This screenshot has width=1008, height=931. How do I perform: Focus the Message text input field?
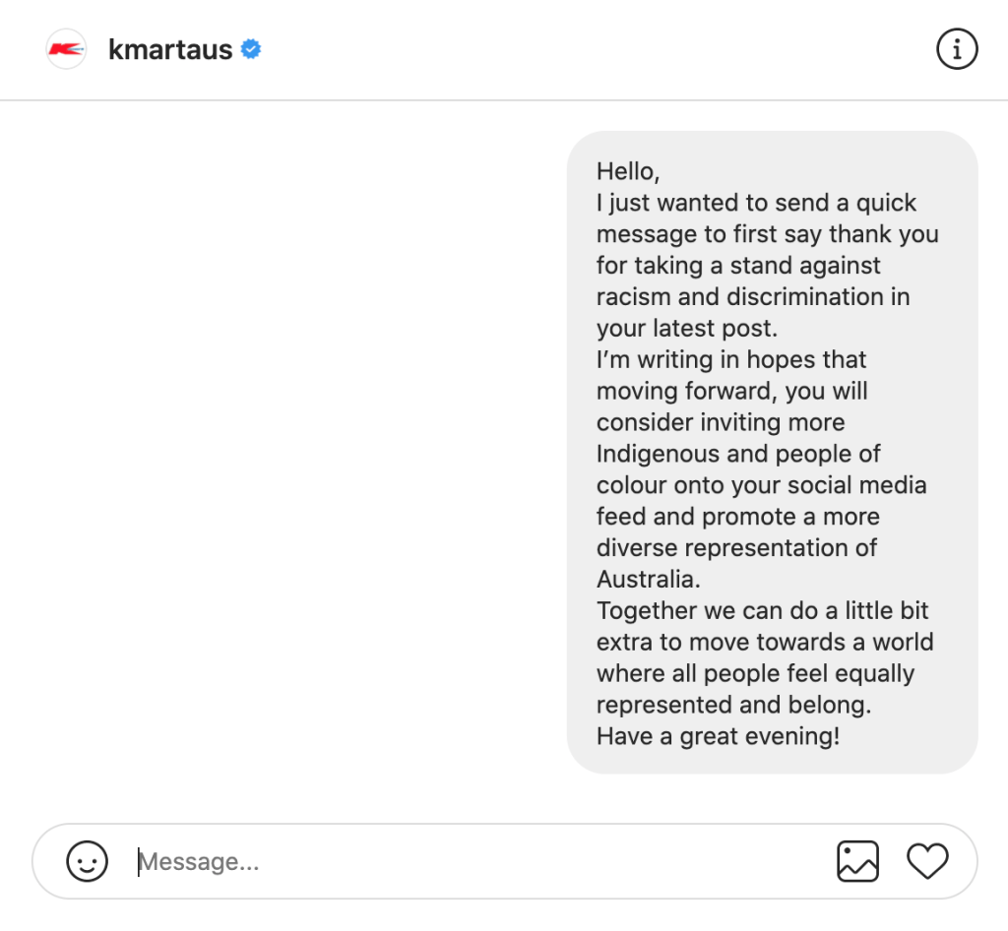click(472, 862)
